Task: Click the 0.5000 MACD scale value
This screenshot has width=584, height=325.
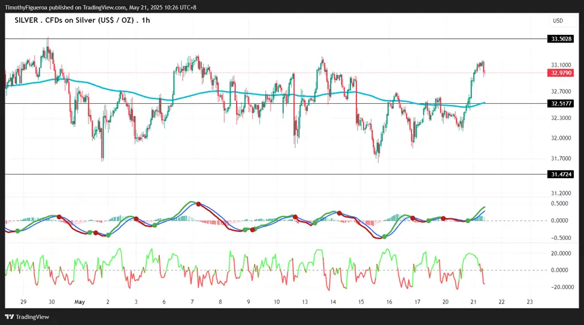Action: coord(559,203)
